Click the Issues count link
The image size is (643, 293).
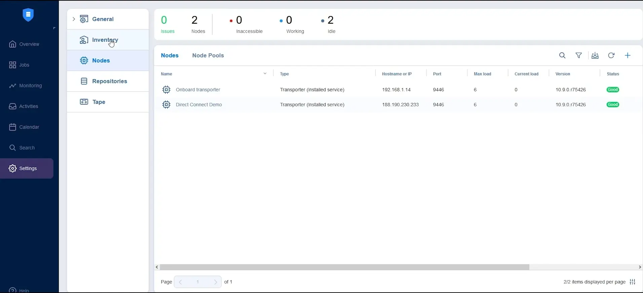click(167, 25)
